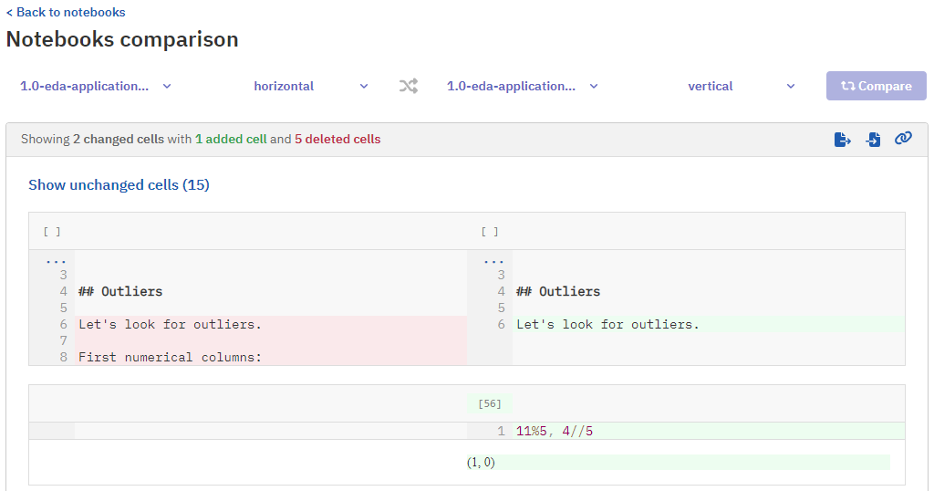Viewport: 934px width, 491px height.
Task: Click the right '## Outliers' heading line
Action: [558, 291]
